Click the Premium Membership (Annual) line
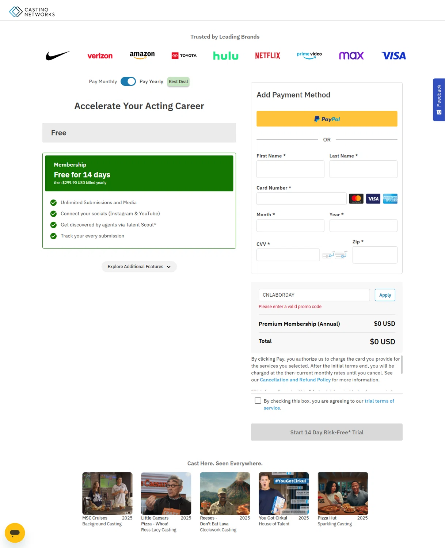The height and width of the screenshot is (548, 445). [327, 324]
